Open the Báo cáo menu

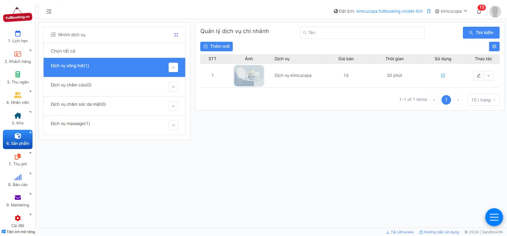tap(18, 180)
